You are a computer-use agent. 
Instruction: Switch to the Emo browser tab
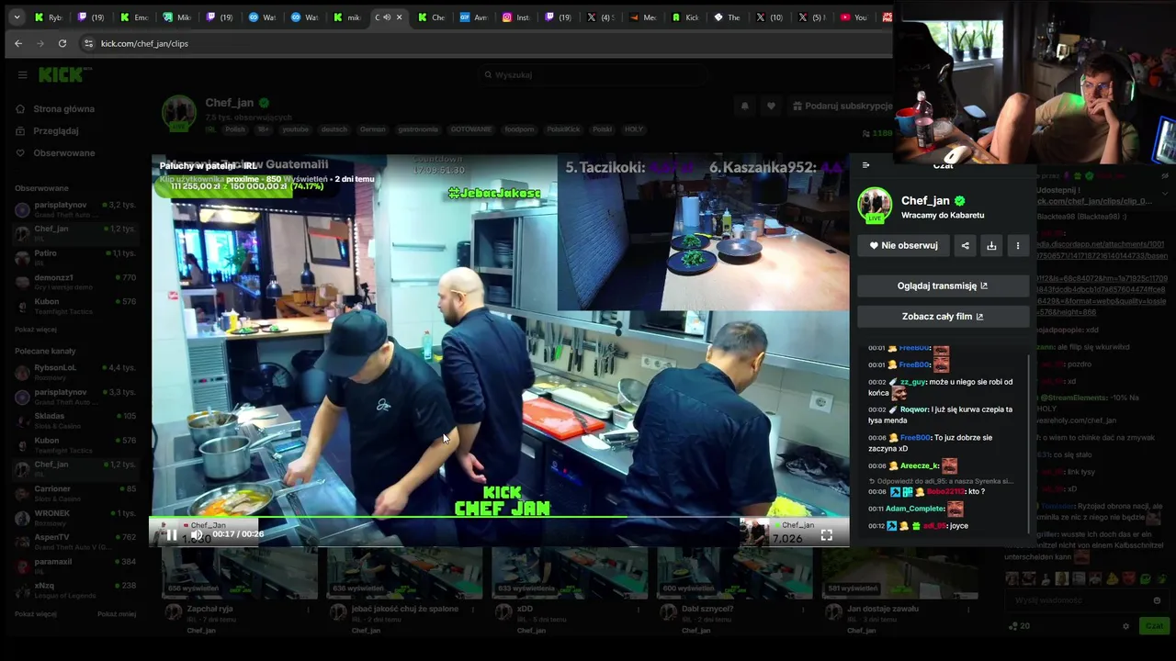coord(134,17)
